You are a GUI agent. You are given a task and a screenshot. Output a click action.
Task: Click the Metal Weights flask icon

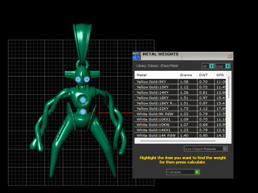[137, 56]
